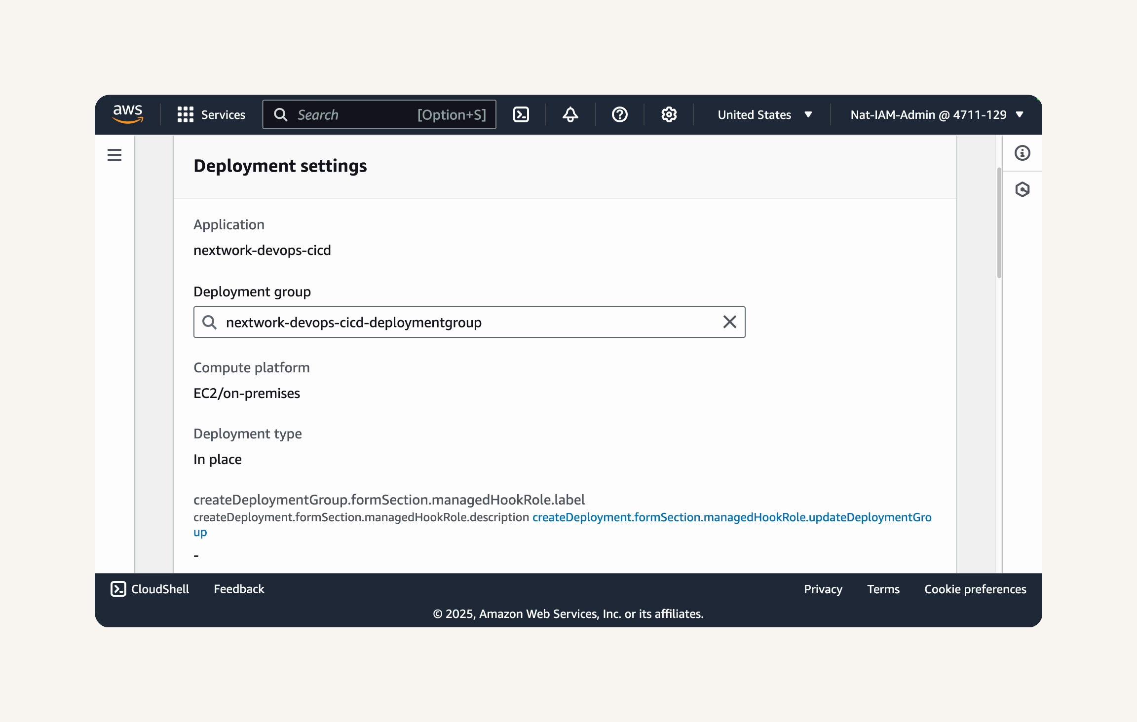Open the Terms link
The width and height of the screenshot is (1137, 722).
coord(883,589)
